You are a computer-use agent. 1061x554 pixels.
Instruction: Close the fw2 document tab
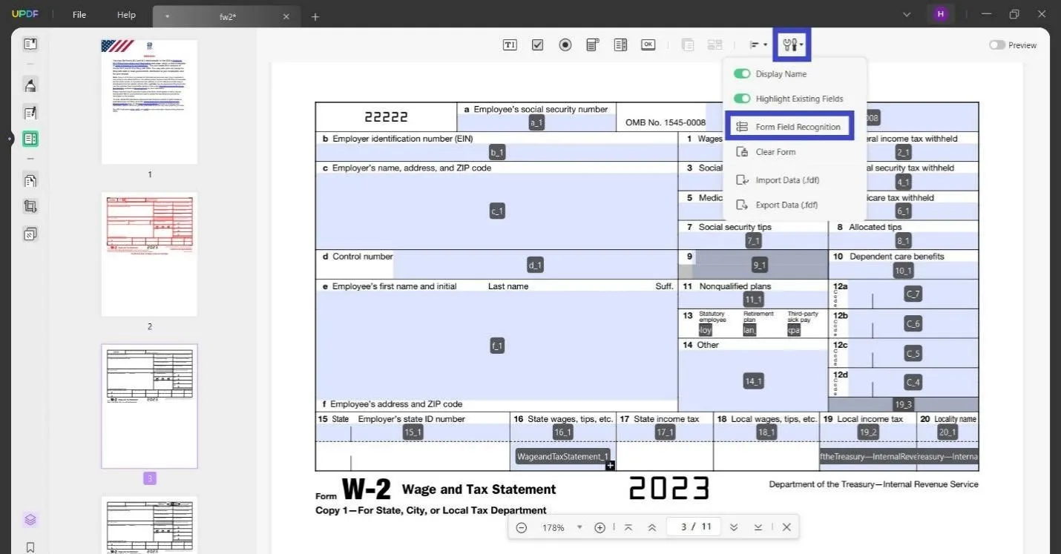coord(286,16)
